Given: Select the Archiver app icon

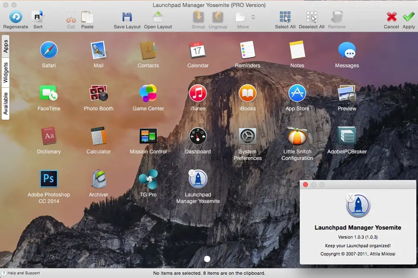Looking at the screenshot, I should [99, 179].
